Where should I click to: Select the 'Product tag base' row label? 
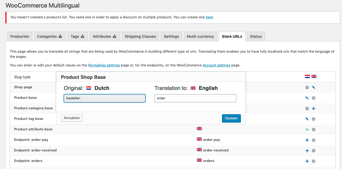click(x=29, y=119)
